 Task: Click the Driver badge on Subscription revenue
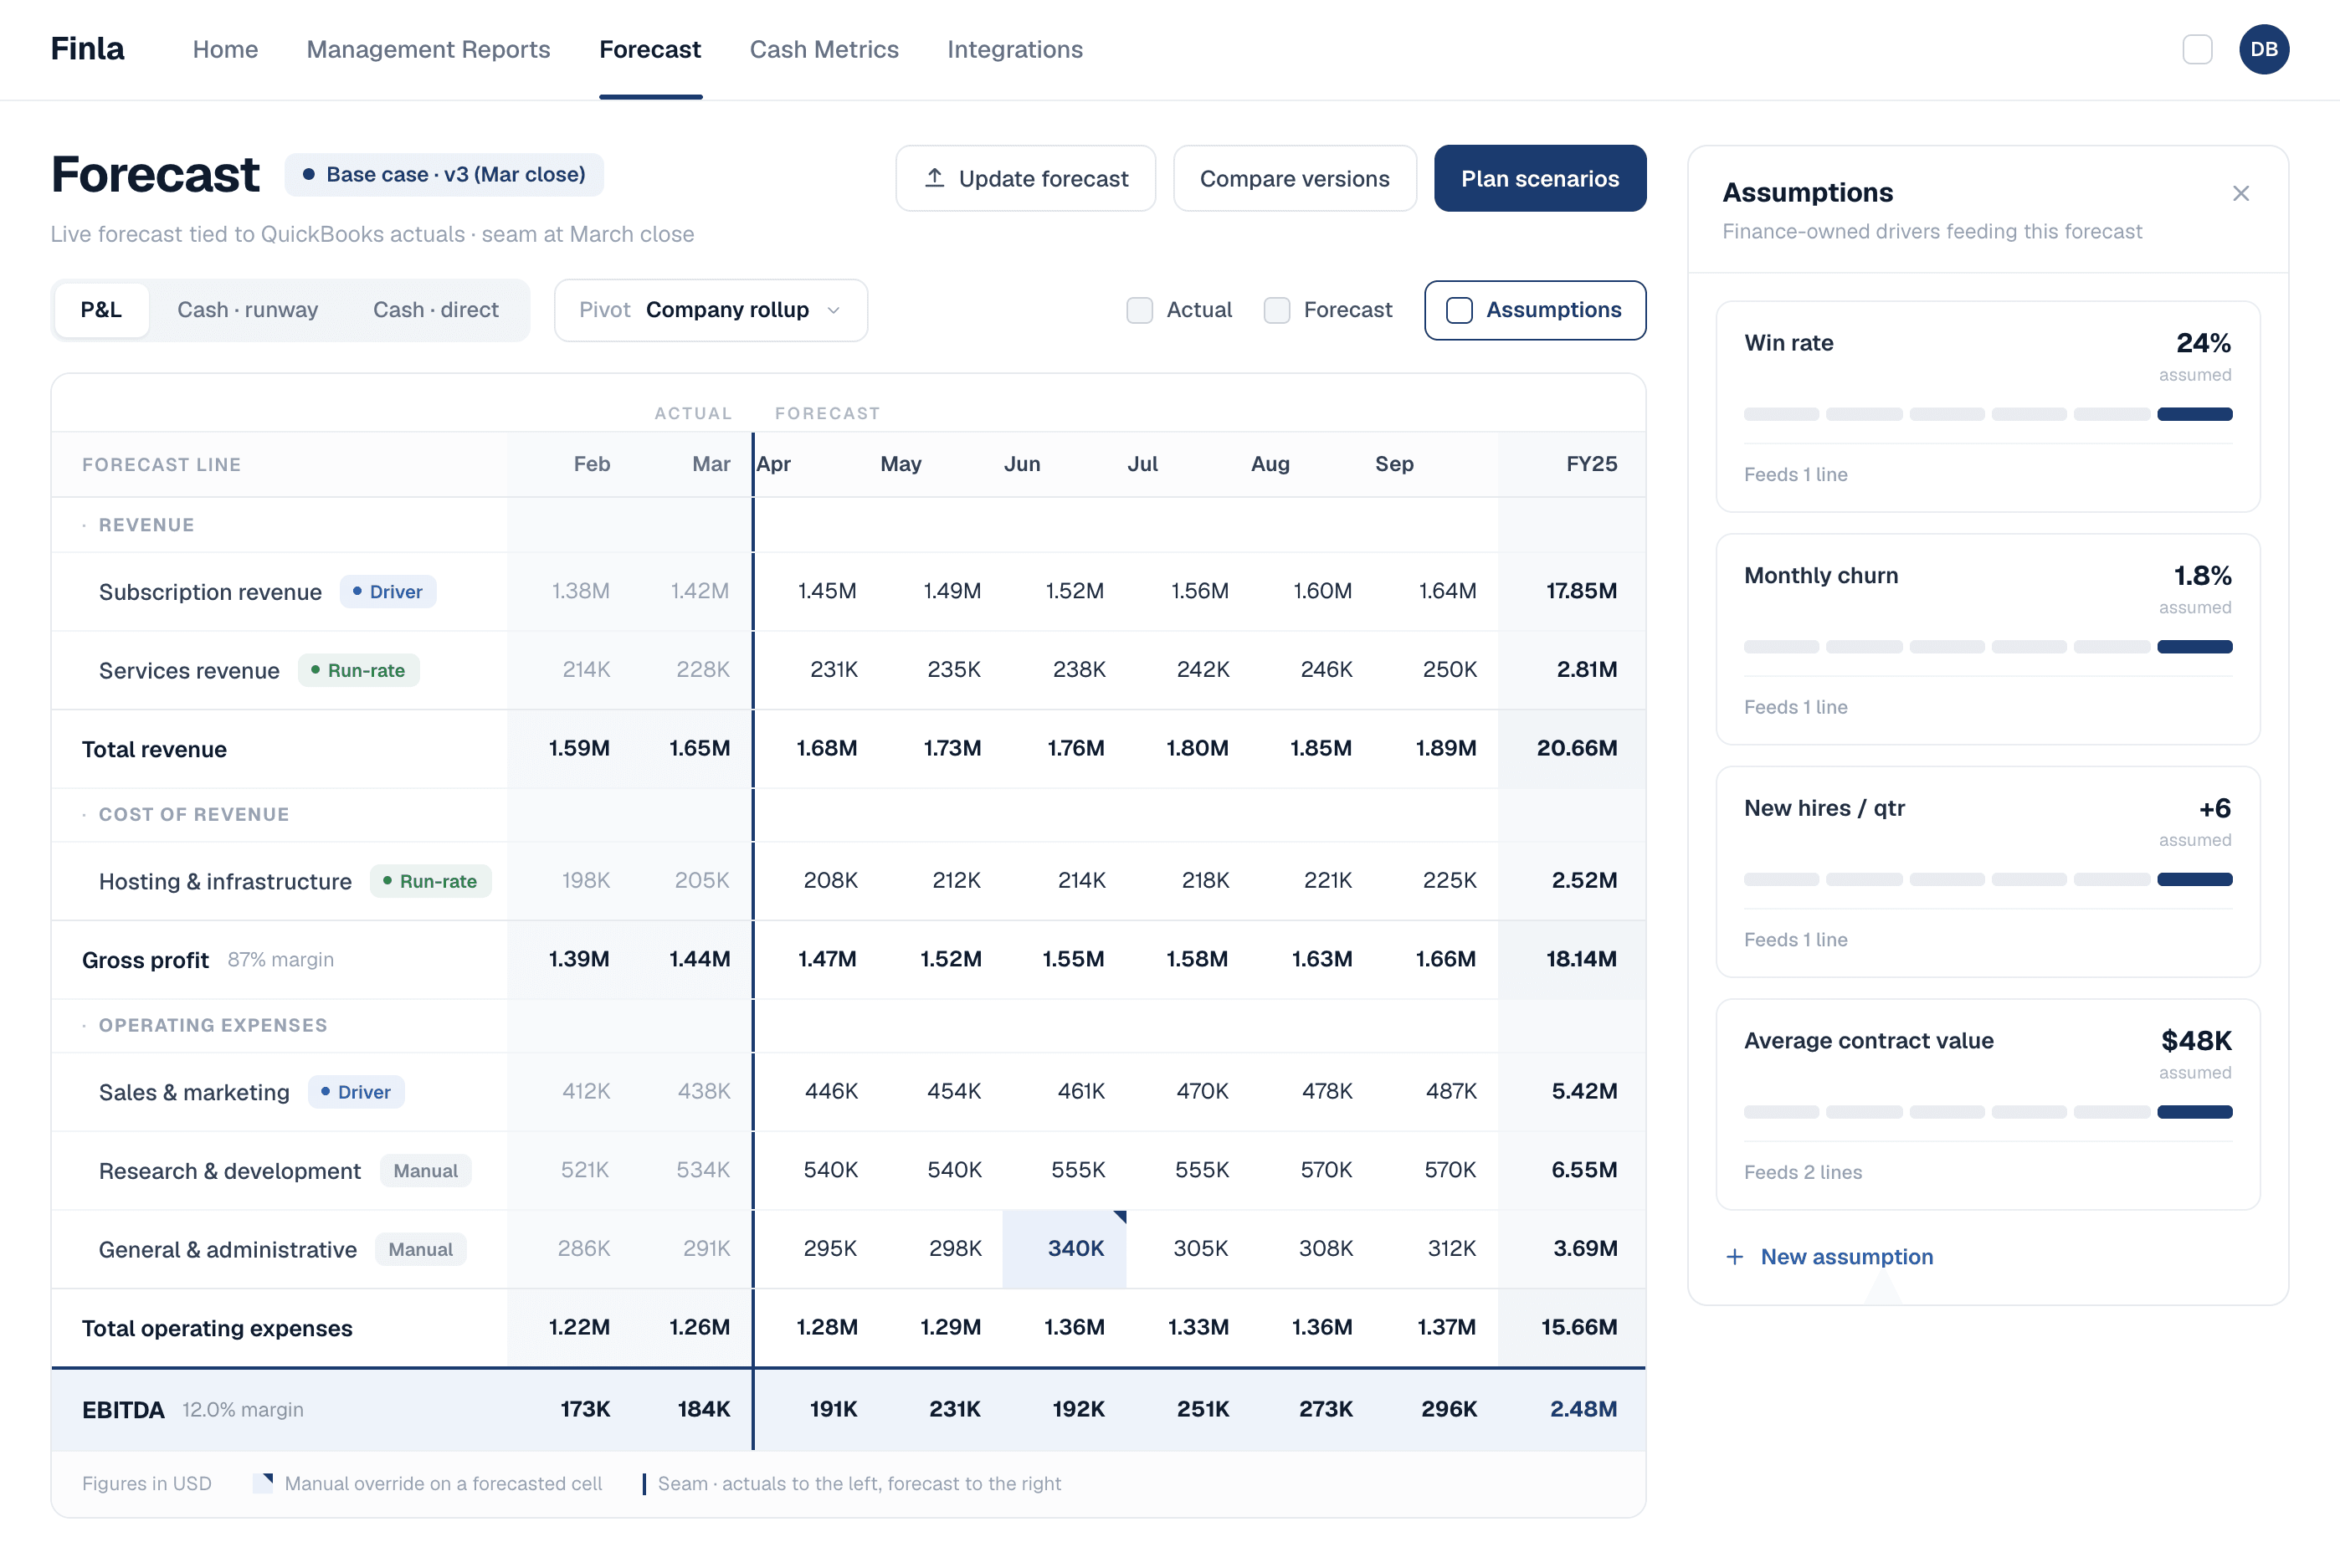pyautogui.click(x=388, y=592)
